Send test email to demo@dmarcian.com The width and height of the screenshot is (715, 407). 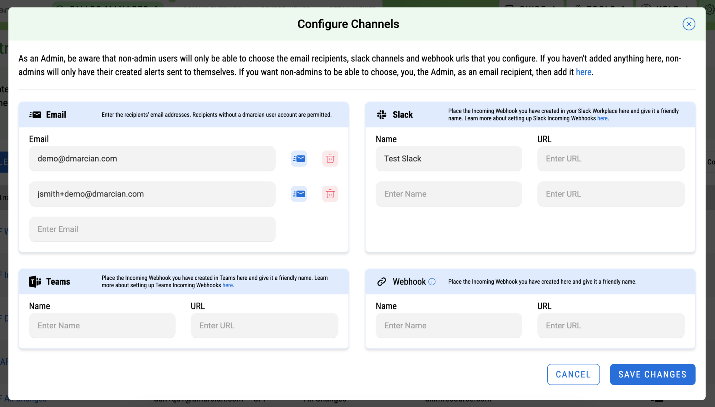pos(299,159)
